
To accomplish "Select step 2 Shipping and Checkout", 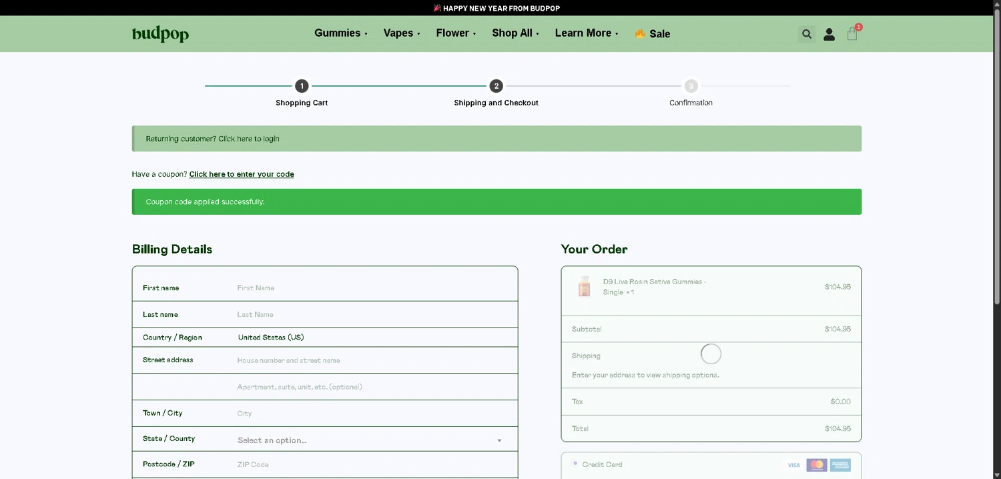I will click(x=496, y=93).
